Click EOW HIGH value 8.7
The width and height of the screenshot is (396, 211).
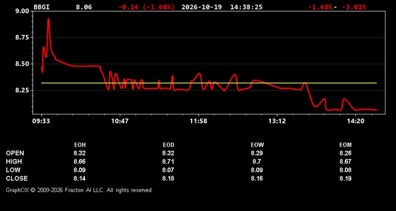(x=257, y=161)
